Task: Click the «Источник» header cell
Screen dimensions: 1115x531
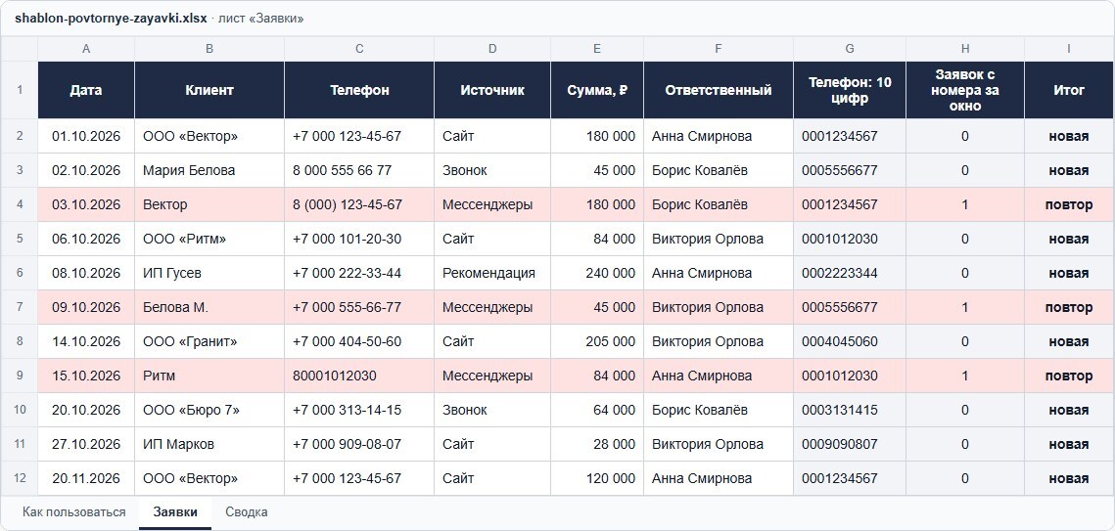Action: [x=492, y=90]
